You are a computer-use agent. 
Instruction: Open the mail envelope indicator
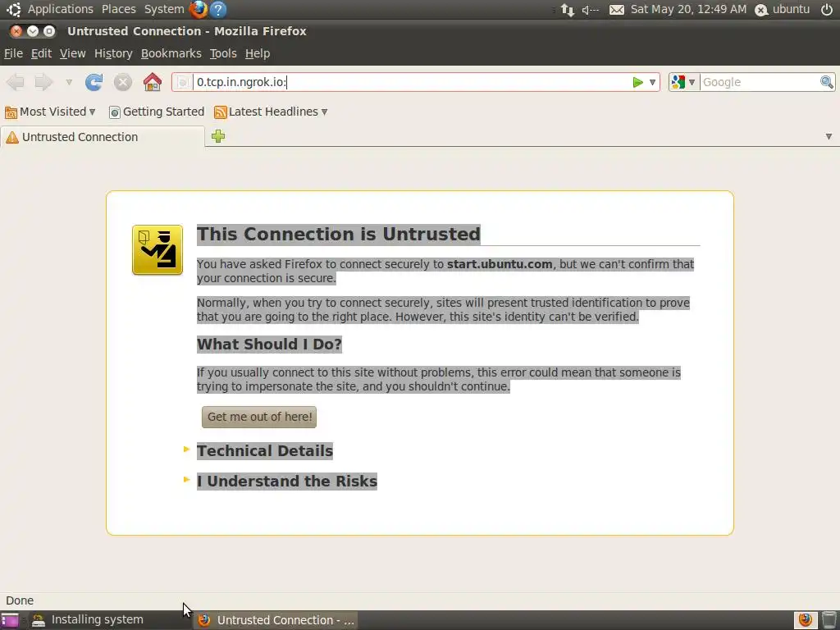pos(617,10)
